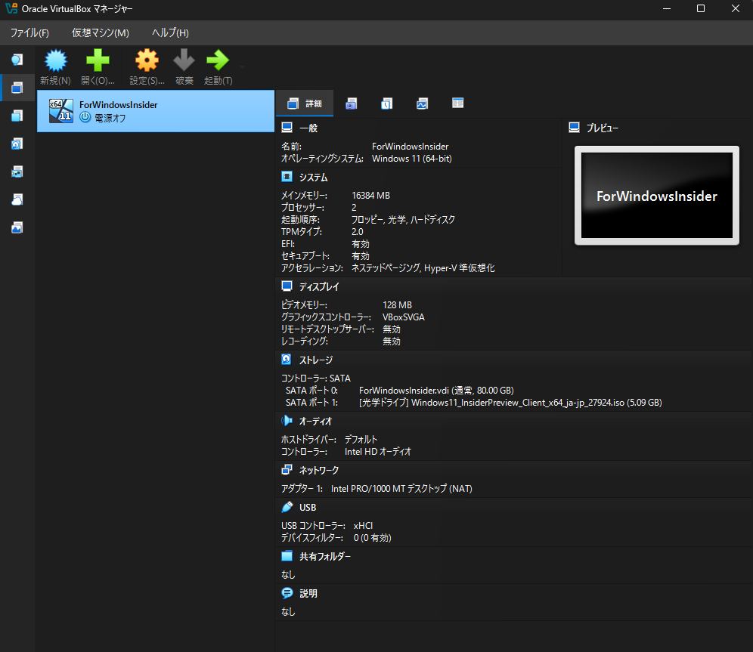This screenshot has height=652, width=753.
Task: Click the 破棄 gray down-arrow icon
Action: click(184, 60)
